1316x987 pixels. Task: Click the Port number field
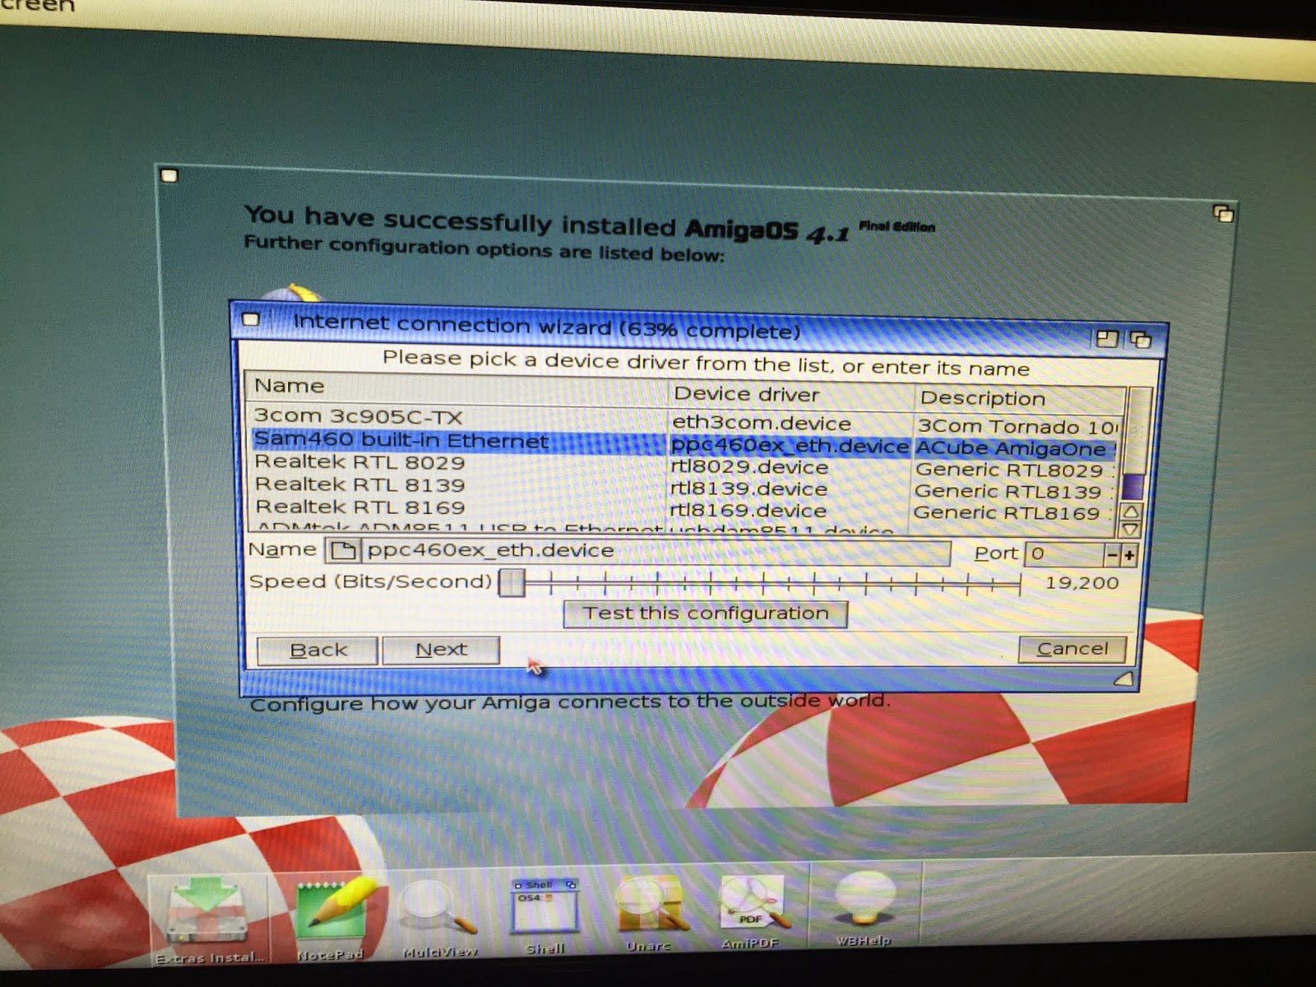click(x=1064, y=554)
